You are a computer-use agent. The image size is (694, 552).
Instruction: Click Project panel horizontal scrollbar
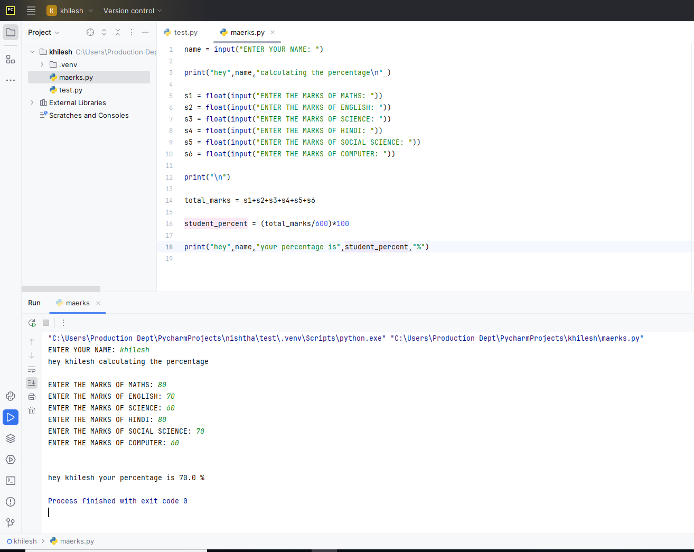pos(61,289)
